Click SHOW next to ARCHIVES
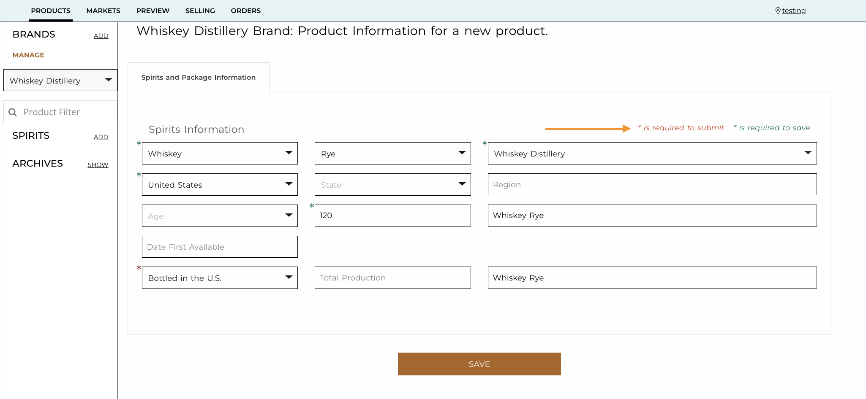866x399 pixels. pyautogui.click(x=98, y=164)
